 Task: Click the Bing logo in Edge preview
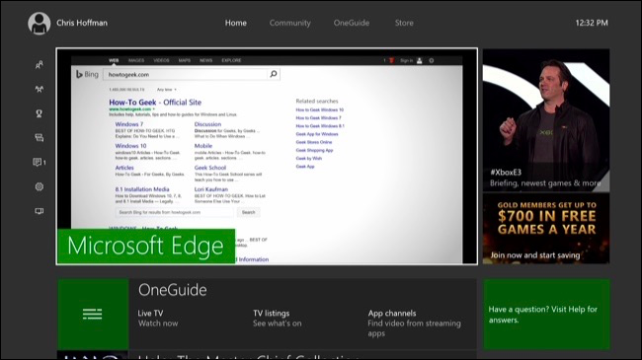pyautogui.click(x=87, y=74)
